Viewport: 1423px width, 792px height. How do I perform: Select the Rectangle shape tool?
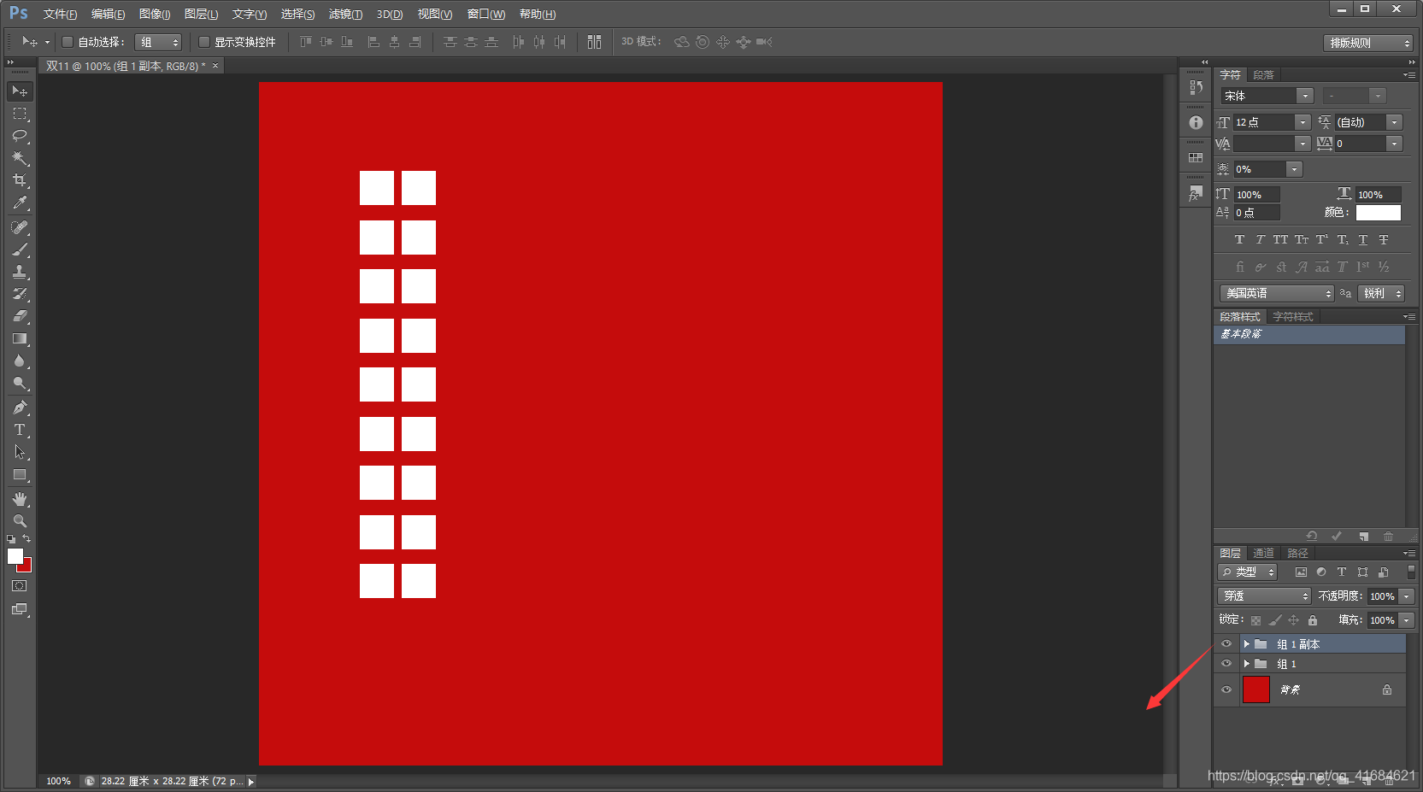pyautogui.click(x=20, y=474)
